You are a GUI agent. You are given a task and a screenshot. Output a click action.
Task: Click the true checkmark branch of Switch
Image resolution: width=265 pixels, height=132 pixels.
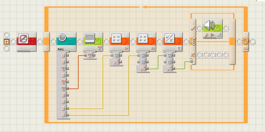click(x=192, y=29)
